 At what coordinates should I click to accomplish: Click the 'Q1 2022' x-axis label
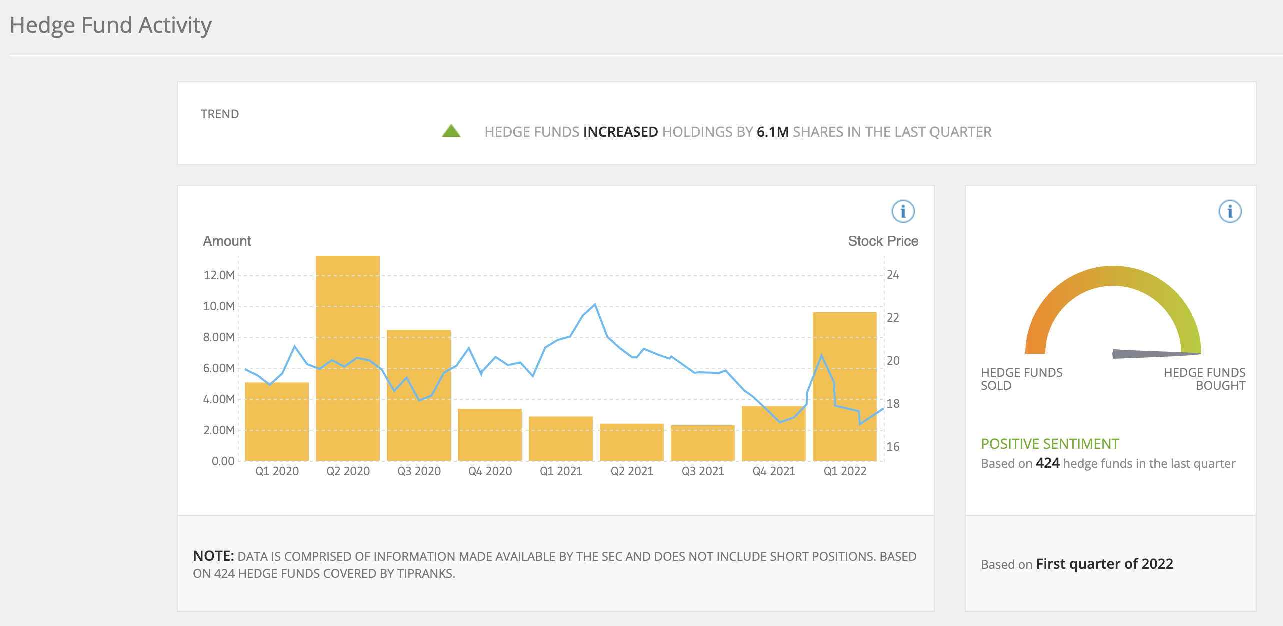pyautogui.click(x=845, y=471)
